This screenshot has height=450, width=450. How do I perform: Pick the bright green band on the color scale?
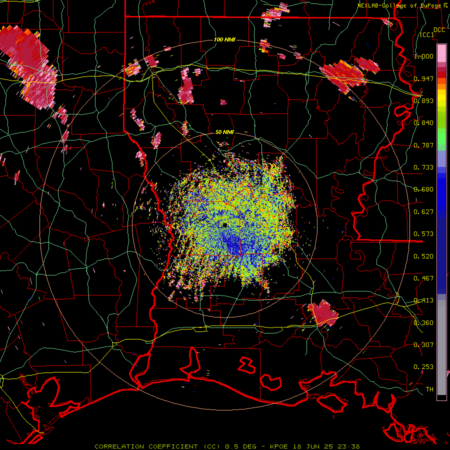[441, 136]
